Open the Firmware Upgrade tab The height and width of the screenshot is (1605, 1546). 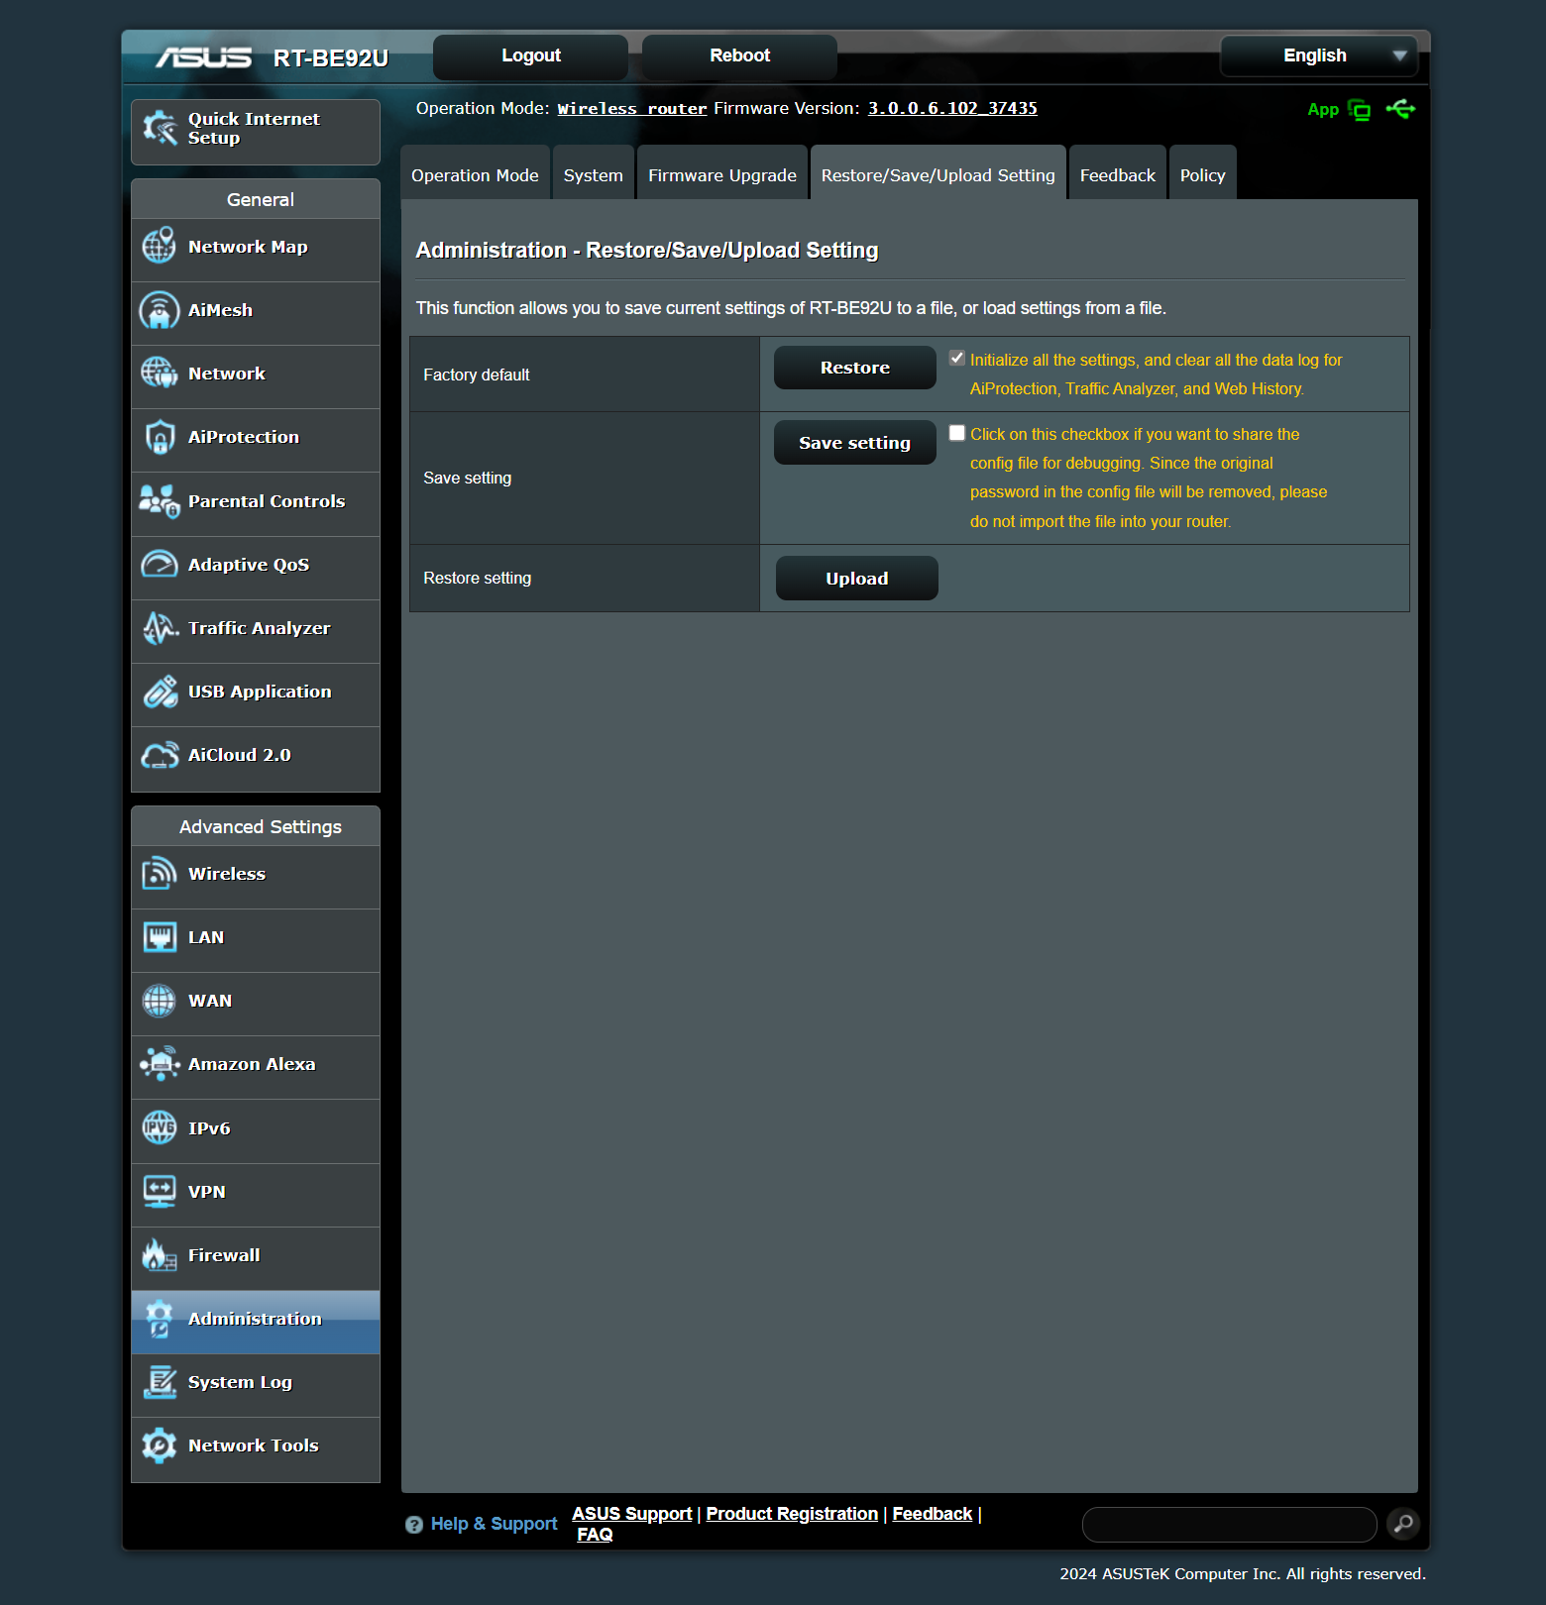coord(722,174)
